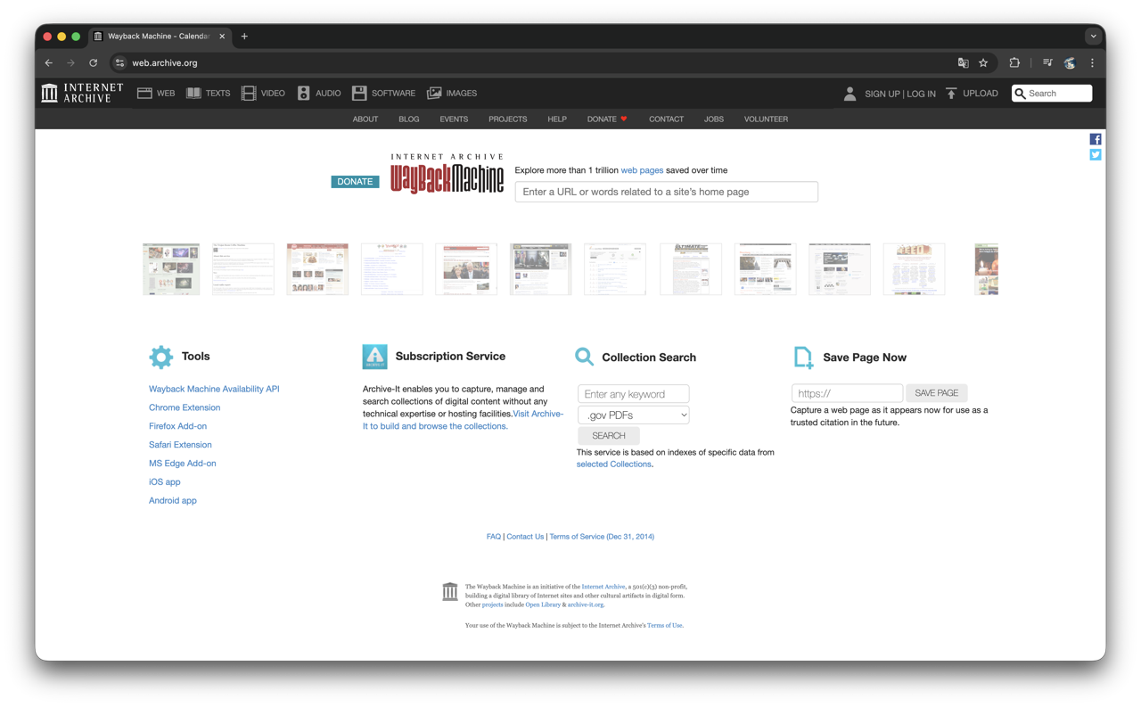Focus the top-right Search box
The height and width of the screenshot is (707, 1141).
pos(1052,93)
